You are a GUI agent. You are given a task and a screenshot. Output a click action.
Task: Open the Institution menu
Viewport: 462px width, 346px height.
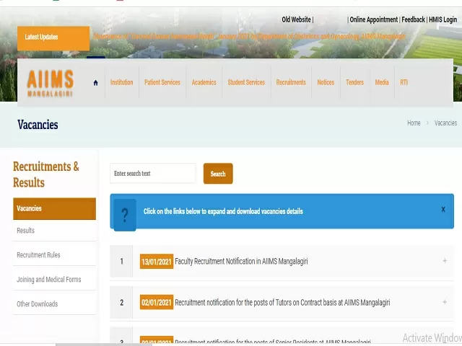(122, 82)
